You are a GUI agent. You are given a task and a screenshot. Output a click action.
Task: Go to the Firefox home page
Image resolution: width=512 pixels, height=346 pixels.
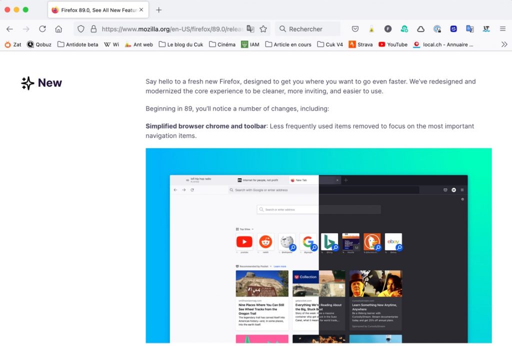[58, 29]
